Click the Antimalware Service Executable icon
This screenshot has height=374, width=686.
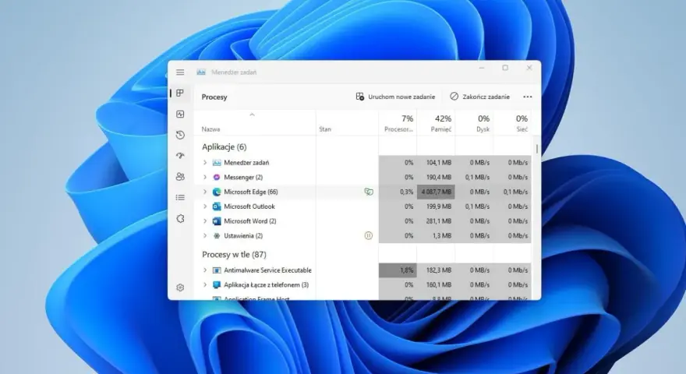pyautogui.click(x=217, y=270)
